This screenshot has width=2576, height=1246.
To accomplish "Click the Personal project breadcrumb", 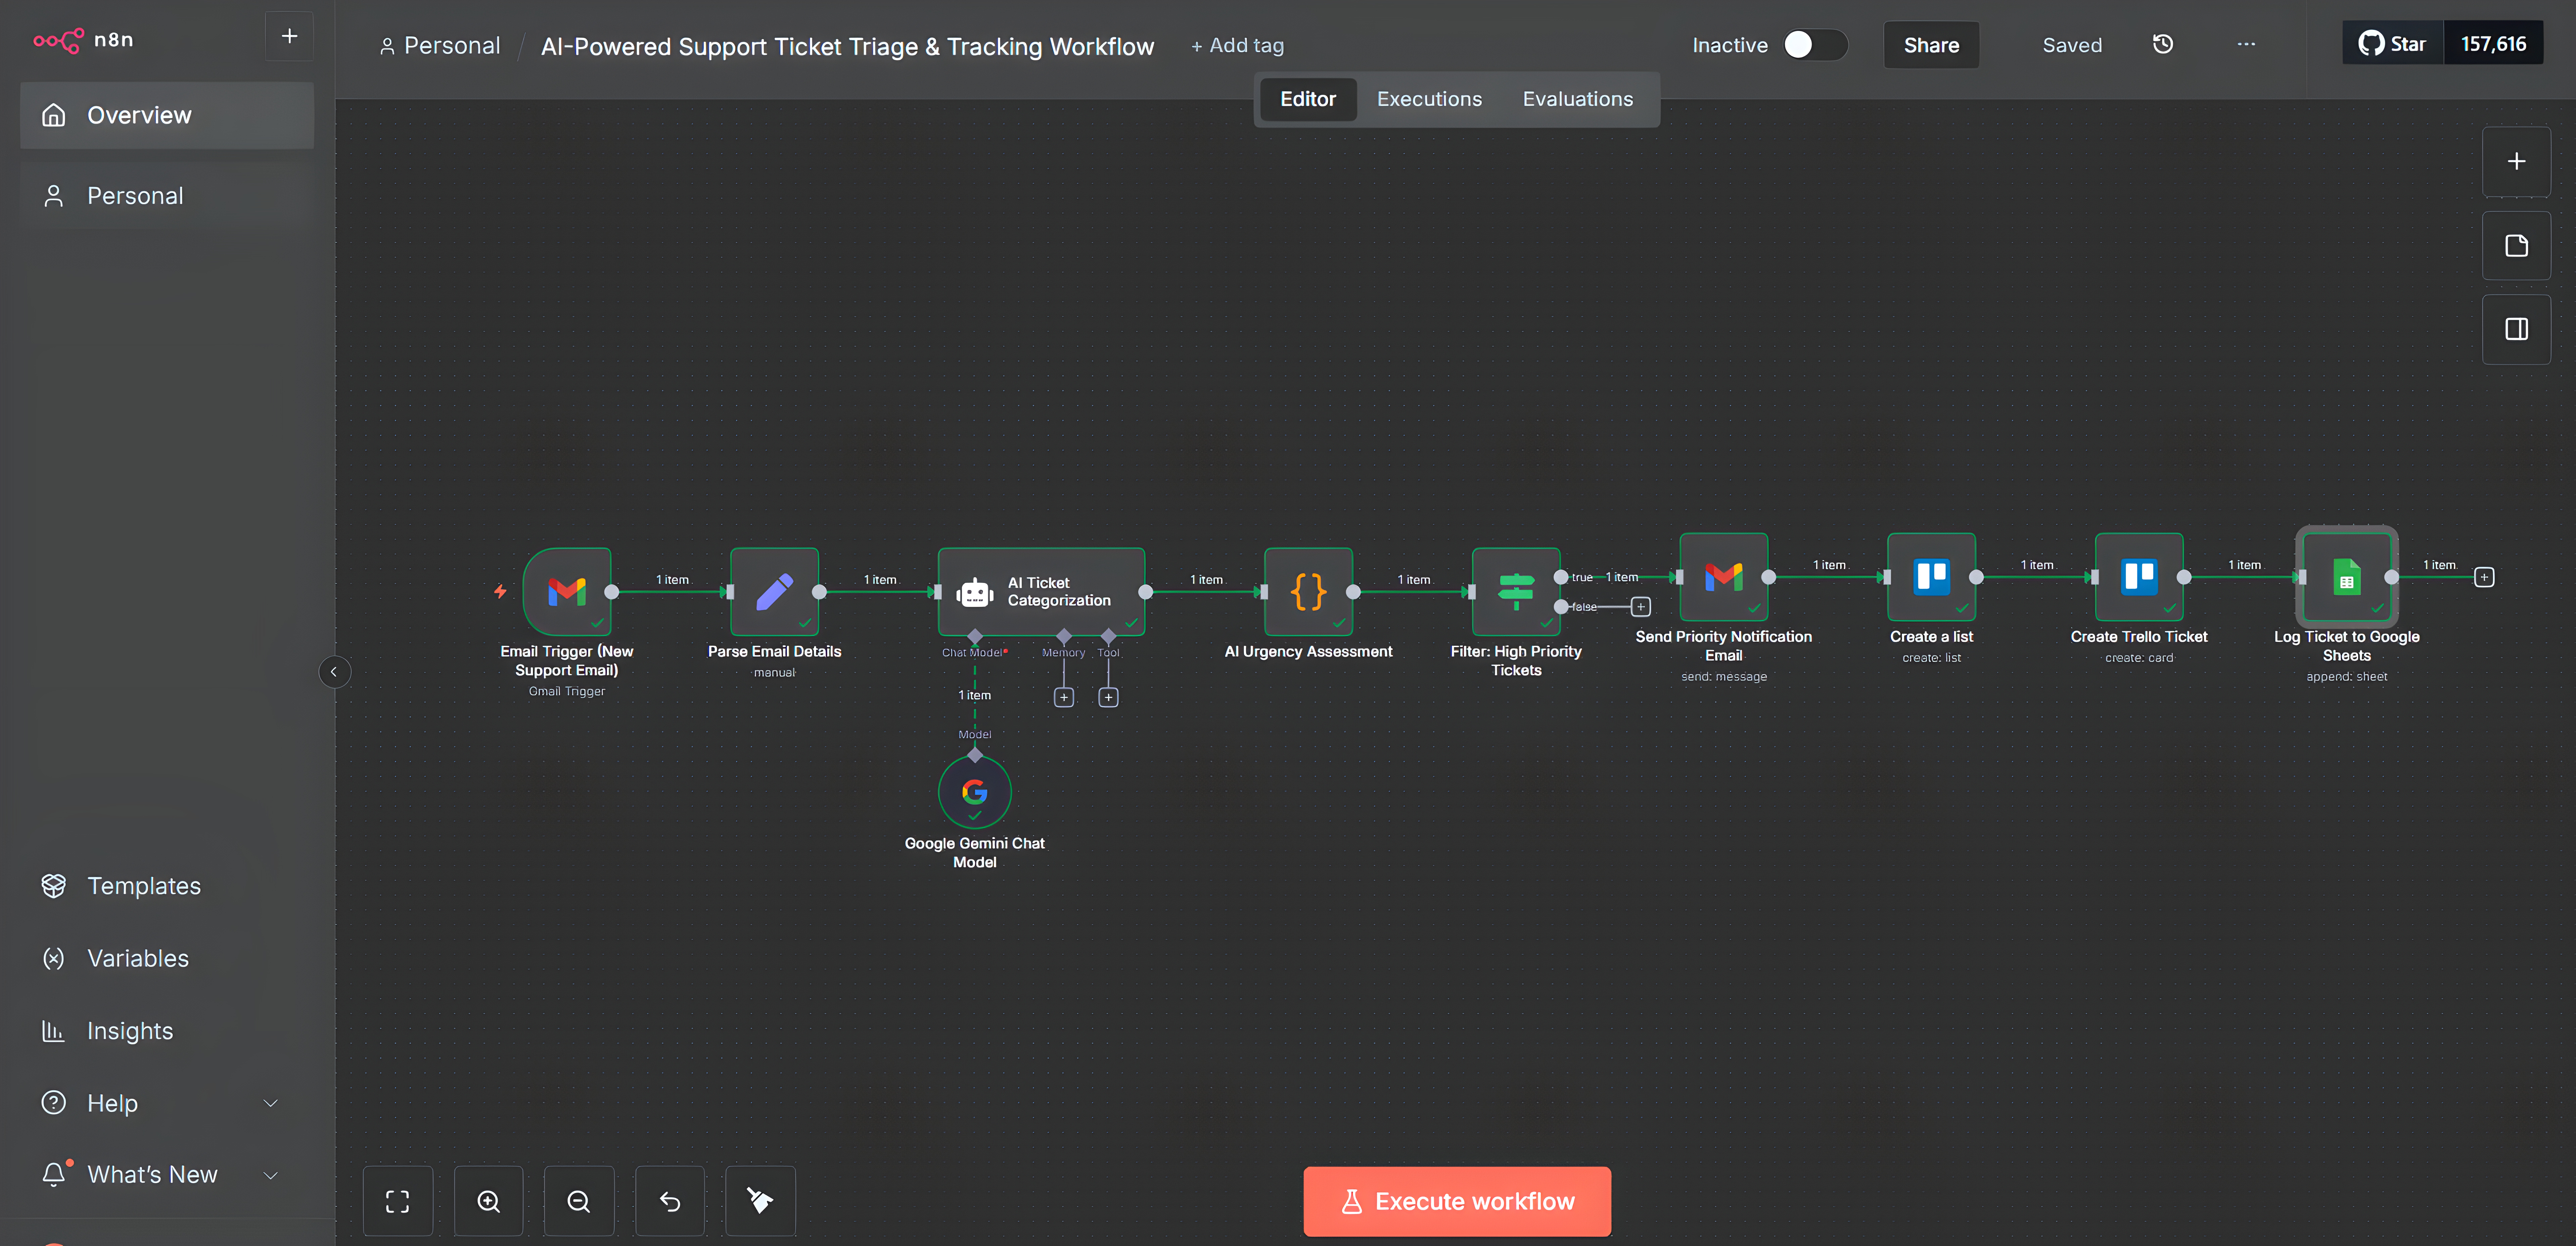I will point(440,46).
